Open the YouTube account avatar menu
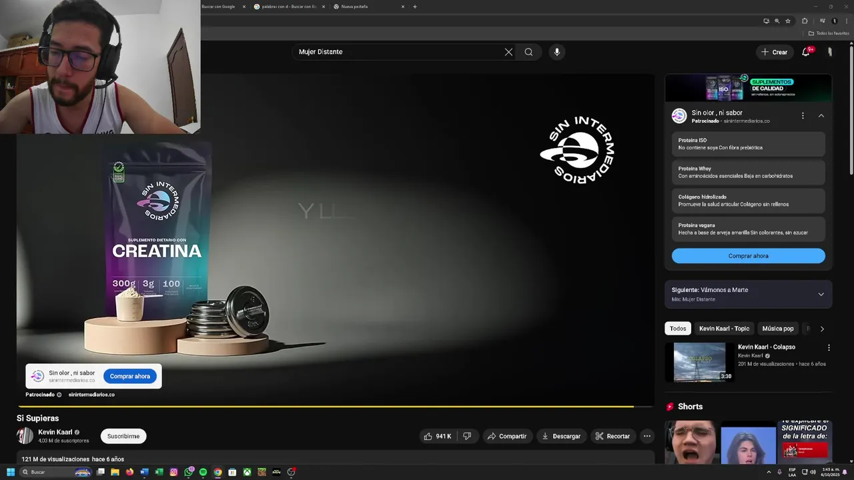Viewport: 854px width, 480px height. (829, 52)
